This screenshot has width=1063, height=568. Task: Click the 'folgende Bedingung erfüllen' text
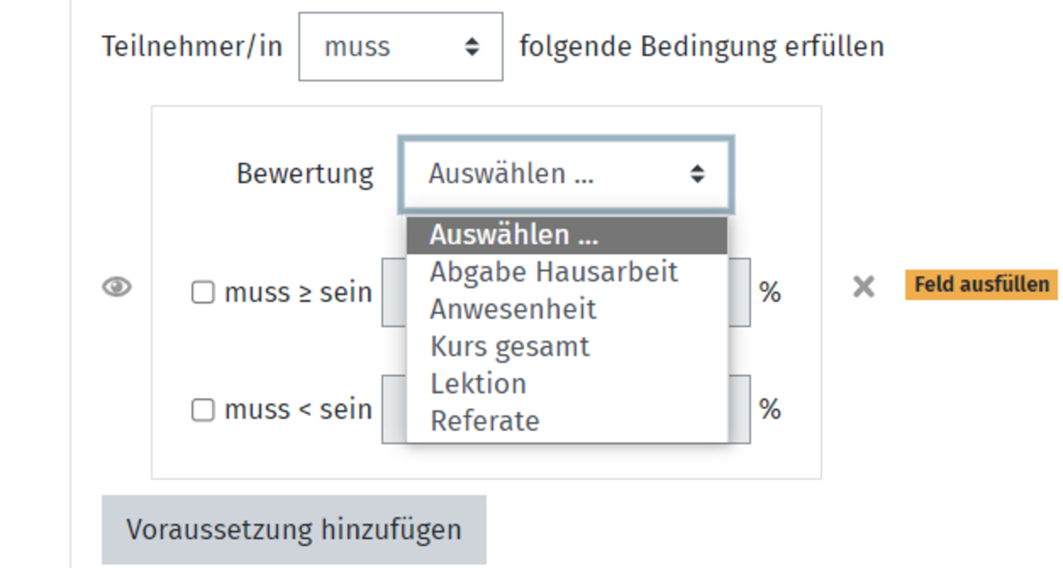tap(702, 47)
